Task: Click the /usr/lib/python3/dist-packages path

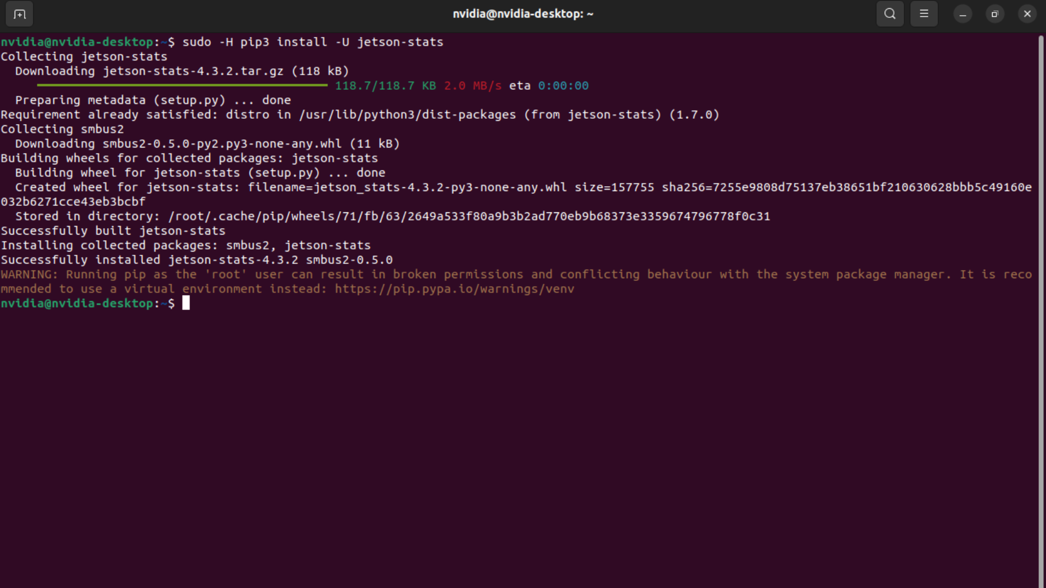Action: pyautogui.click(x=407, y=115)
